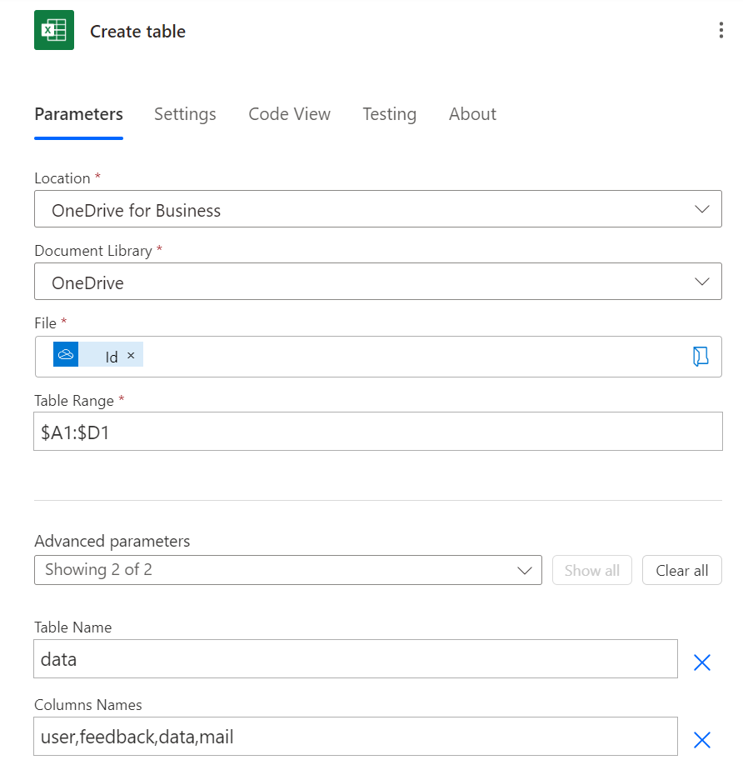Remove the Table Name parameter
Viewport: 743px width, 765px height.
(702, 662)
